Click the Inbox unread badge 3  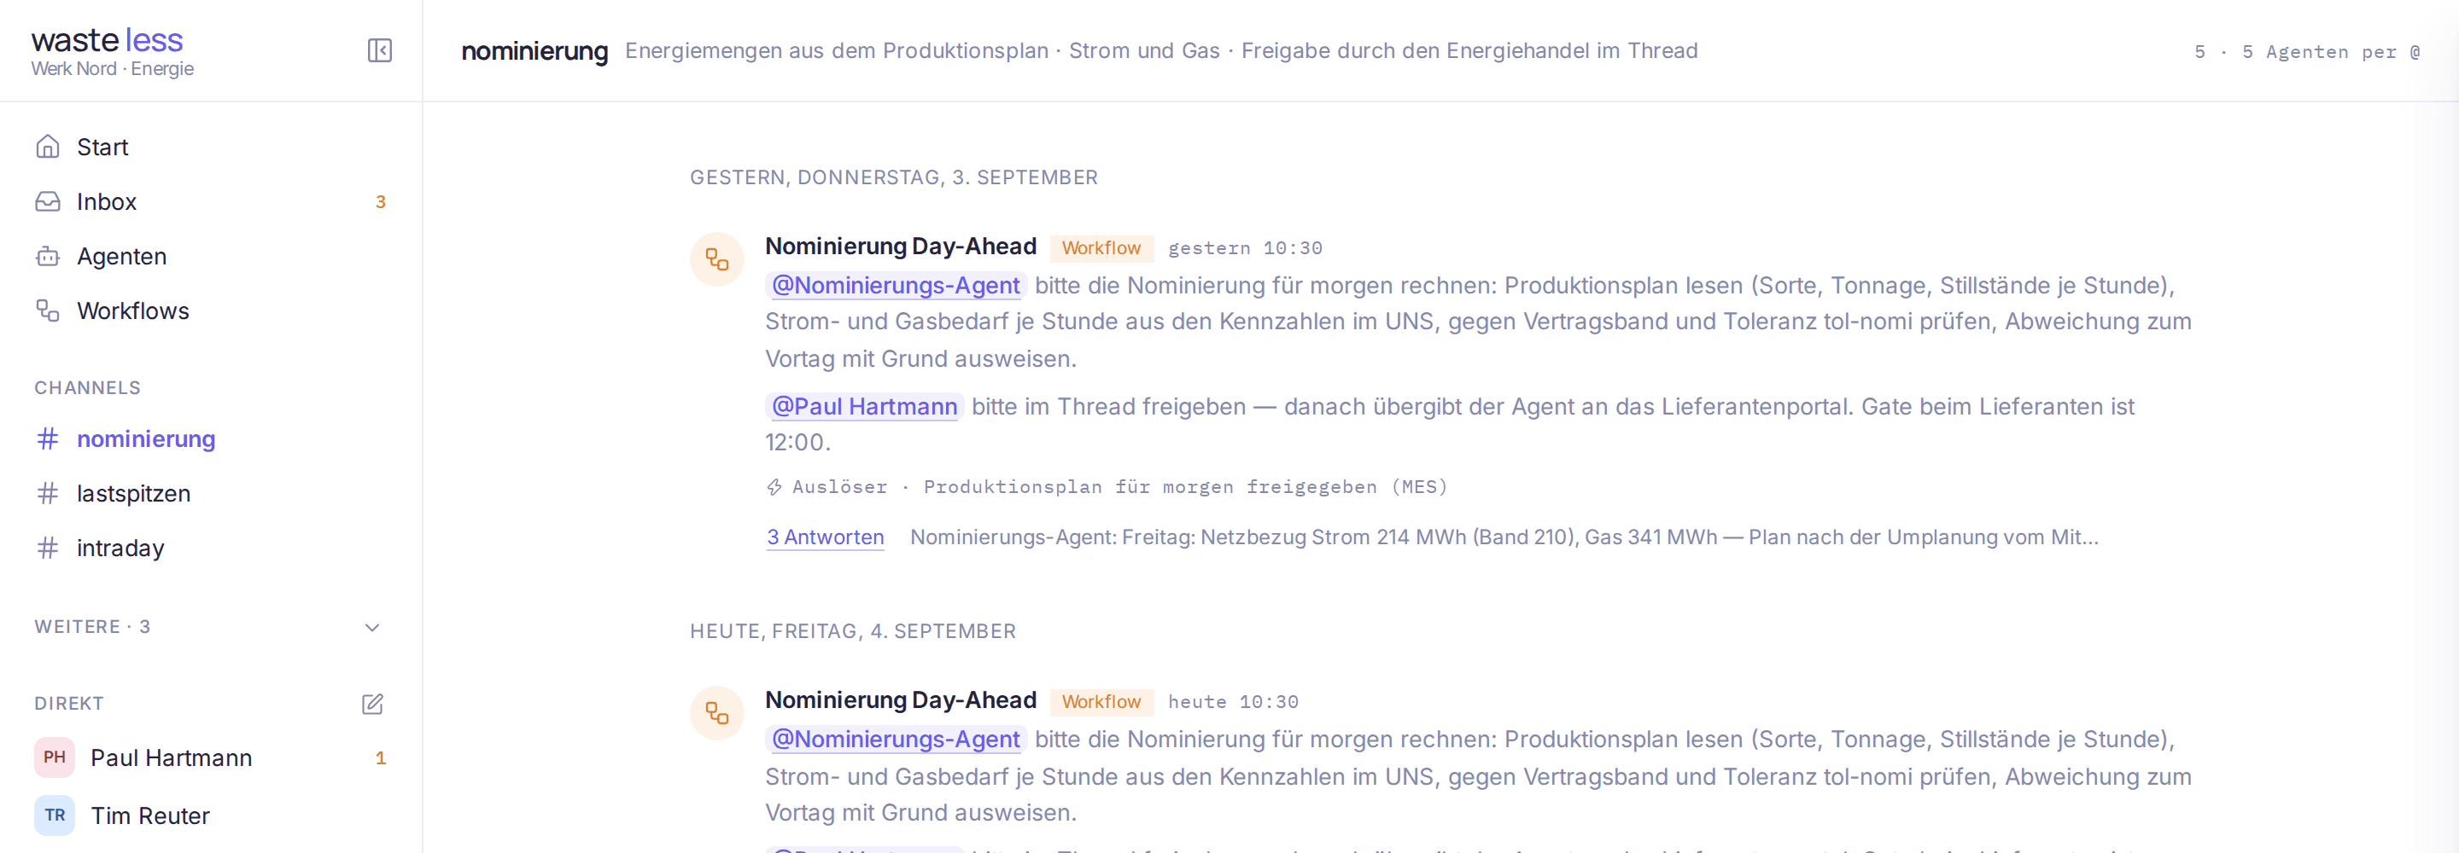coord(380,202)
